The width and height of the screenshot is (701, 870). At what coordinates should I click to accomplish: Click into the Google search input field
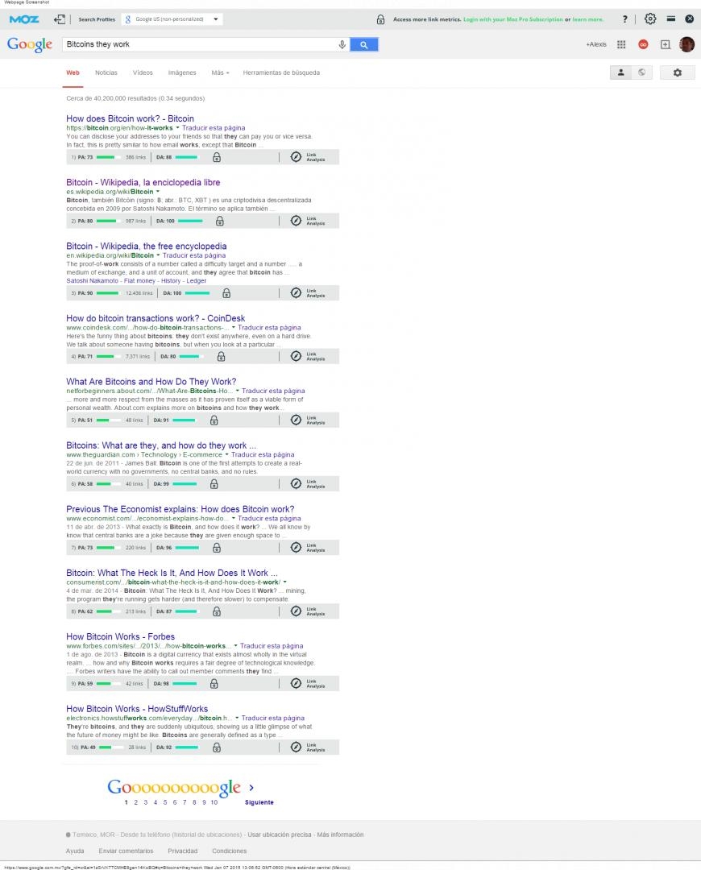point(200,44)
